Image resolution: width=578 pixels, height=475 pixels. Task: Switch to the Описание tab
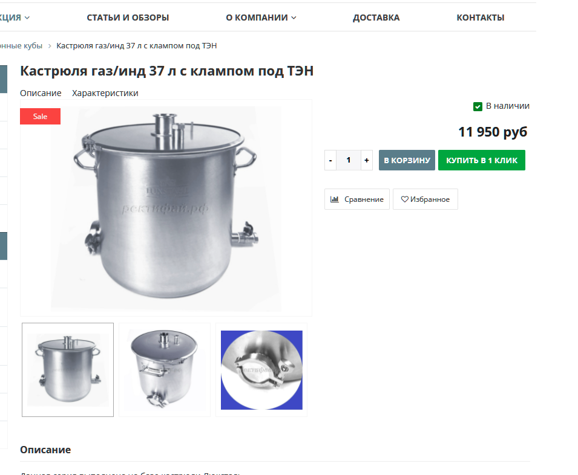click(x=41, y=93)
